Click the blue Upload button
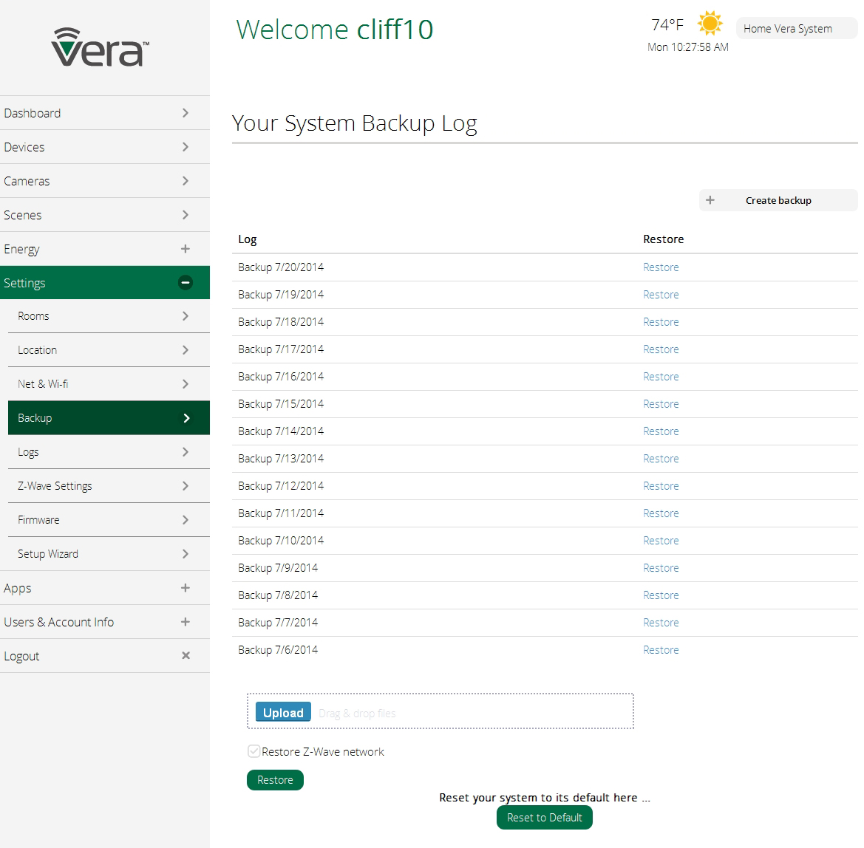The height and width of the screenshot is (848, 864). pyautogui.click(x=283, y=712)
